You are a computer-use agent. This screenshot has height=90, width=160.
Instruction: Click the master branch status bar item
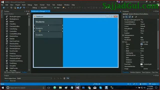coord(153,84)
